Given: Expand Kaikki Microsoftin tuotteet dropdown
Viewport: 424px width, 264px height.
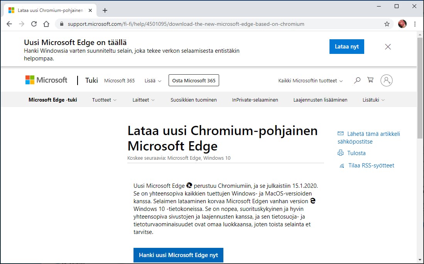Looking at the screenshot, I should [x=311, y=81].
